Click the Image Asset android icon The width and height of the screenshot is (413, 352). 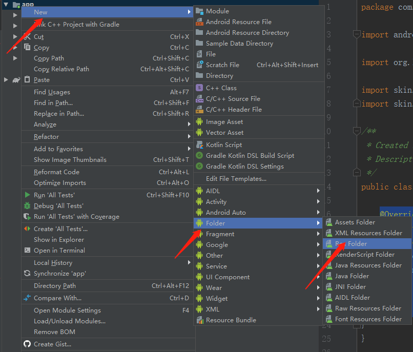pos(199,122)
